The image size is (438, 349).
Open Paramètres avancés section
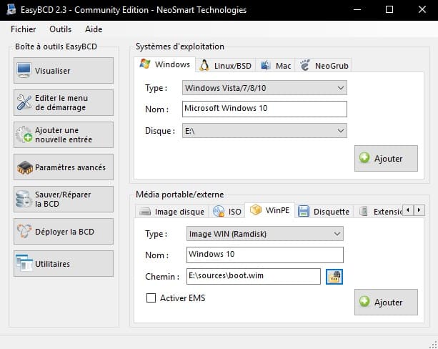click(x=64, y=167)
